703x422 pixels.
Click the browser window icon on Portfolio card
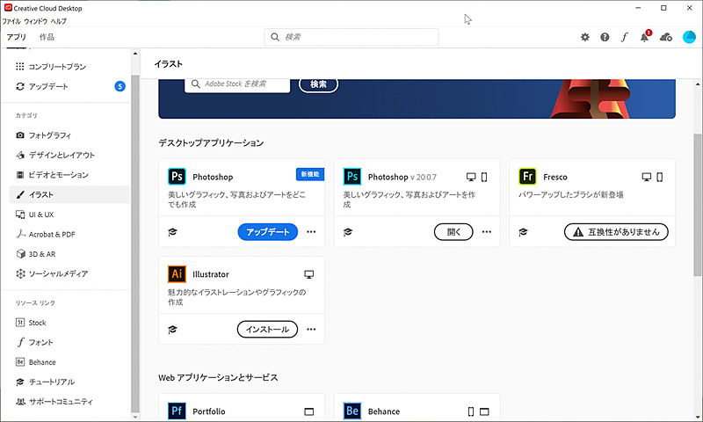[309, 411]
